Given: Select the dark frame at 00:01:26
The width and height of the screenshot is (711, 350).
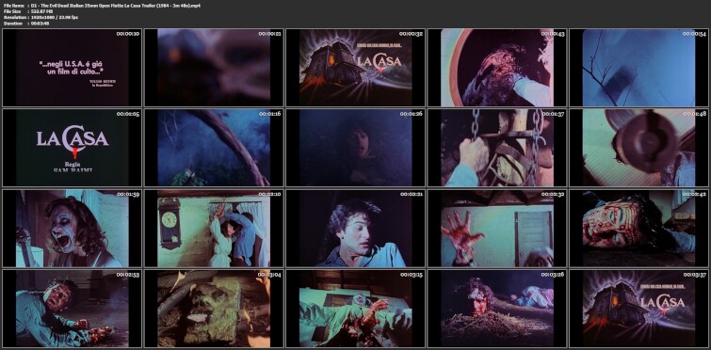Looking at the screenshot, I should (356, 148).
